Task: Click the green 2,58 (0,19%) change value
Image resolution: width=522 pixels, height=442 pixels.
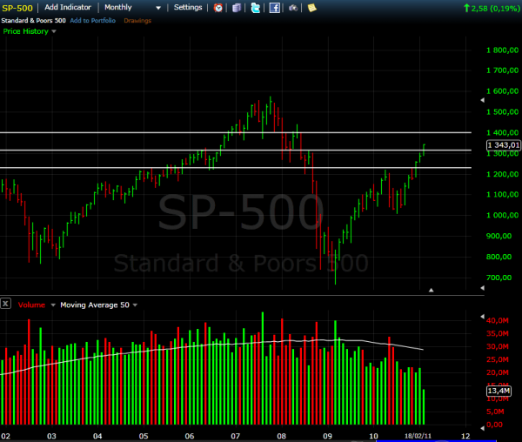Action: [492, 9]
